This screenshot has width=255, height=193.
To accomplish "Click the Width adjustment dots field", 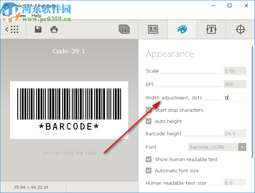I will click(235, 98).
